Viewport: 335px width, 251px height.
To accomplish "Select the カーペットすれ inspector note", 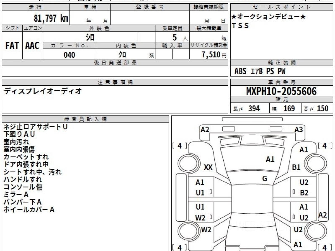I will click(26, 157).
